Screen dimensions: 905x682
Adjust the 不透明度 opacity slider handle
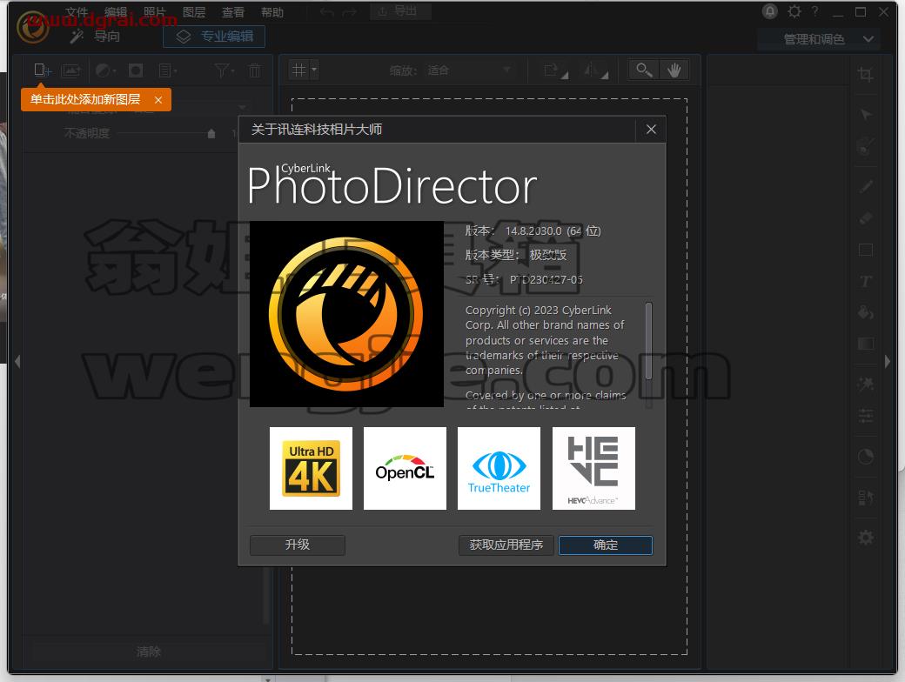point(211,133)
